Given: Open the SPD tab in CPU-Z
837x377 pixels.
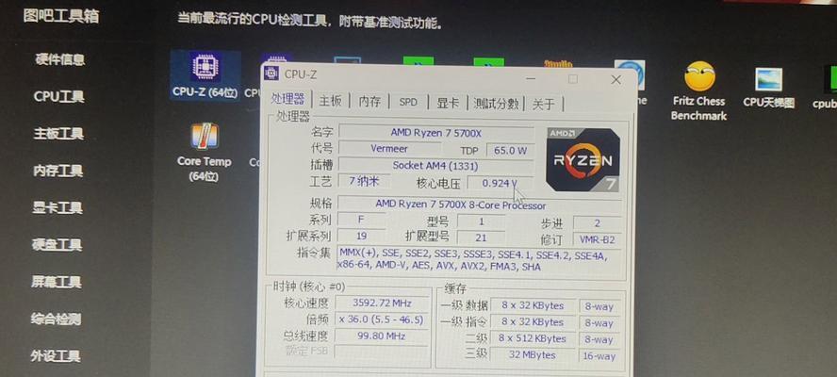Looking at the screenshot, I should click(x=408, y=102).
